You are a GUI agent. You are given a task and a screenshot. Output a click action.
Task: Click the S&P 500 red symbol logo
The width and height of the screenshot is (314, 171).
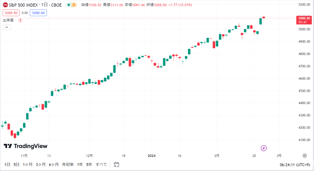(x=6, y=5)
